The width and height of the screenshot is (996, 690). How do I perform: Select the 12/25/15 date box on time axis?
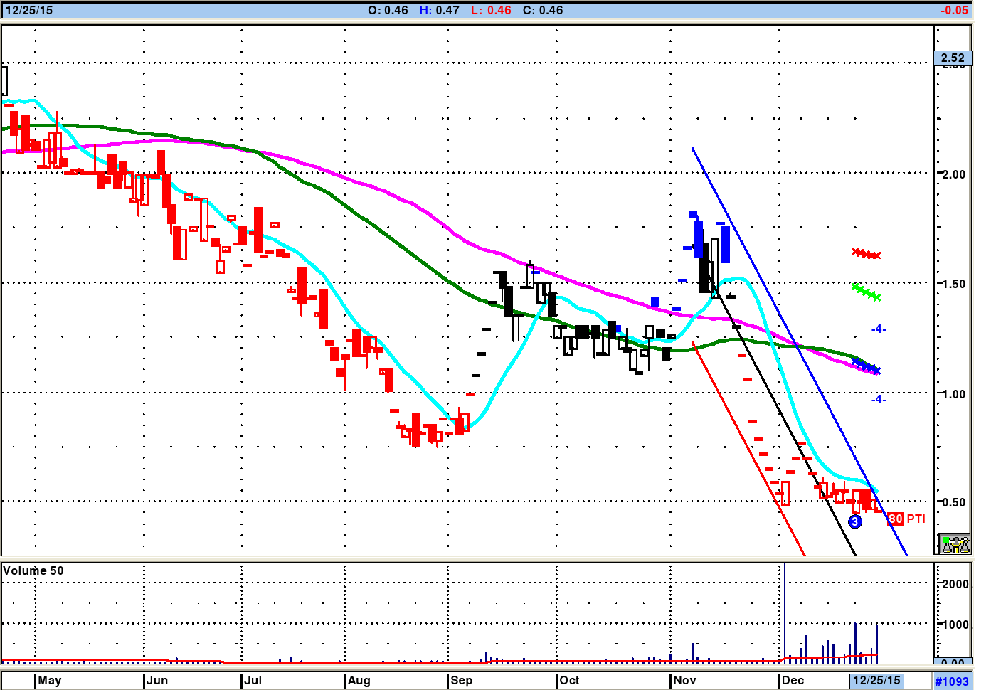tap(876, 680)
